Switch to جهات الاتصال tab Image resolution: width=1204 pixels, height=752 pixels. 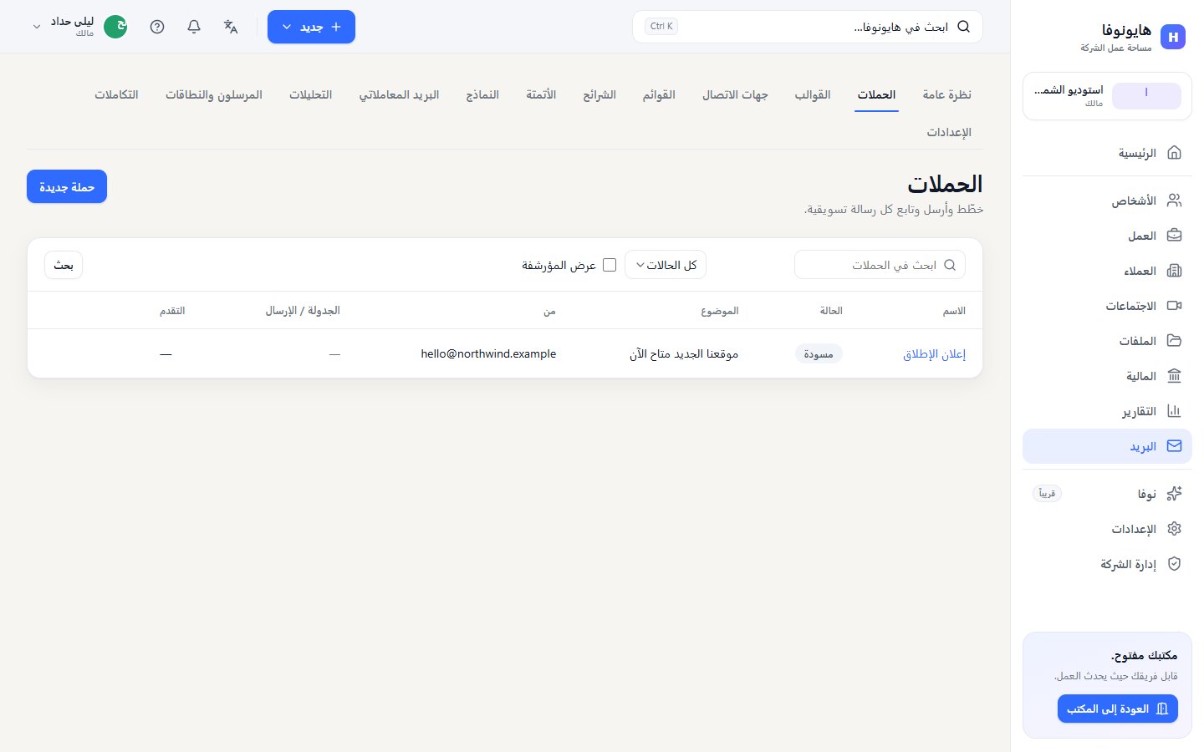pyautogui.click(x=735, y=94)
